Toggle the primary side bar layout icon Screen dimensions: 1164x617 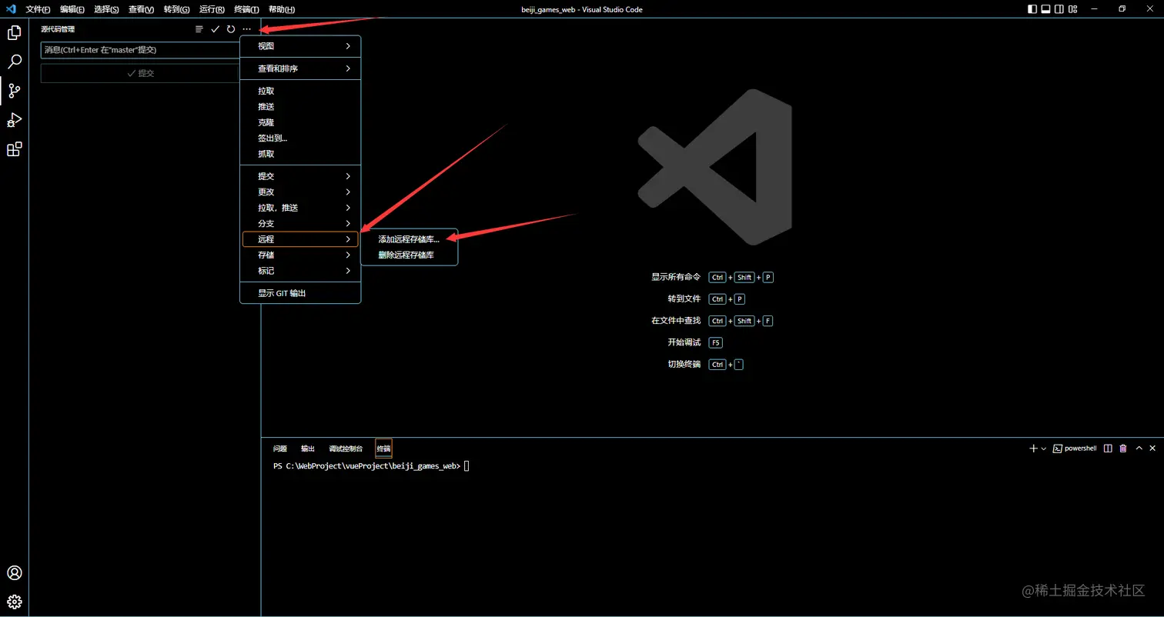pyautogui.click(x=1032, y=9)
